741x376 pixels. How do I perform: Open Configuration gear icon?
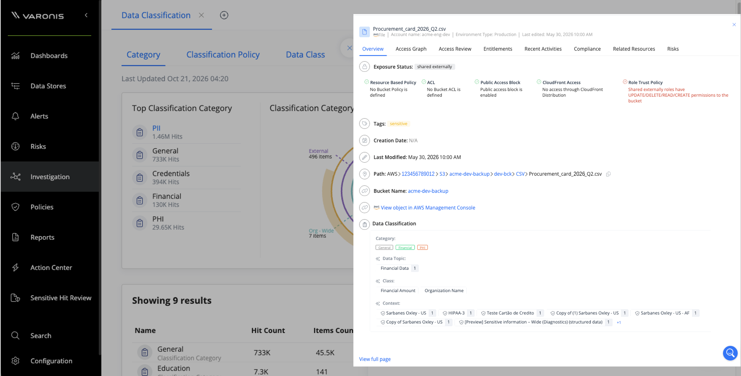point(16,361)
